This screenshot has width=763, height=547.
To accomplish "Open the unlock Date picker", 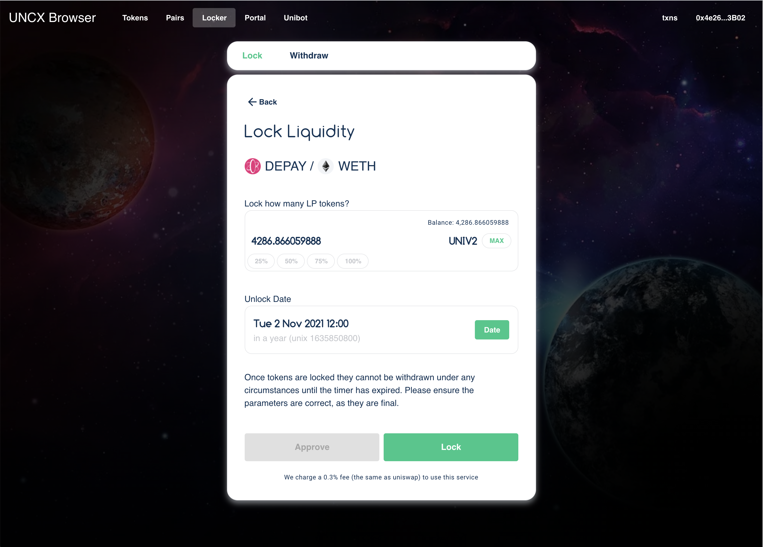I will click(492, 330).
